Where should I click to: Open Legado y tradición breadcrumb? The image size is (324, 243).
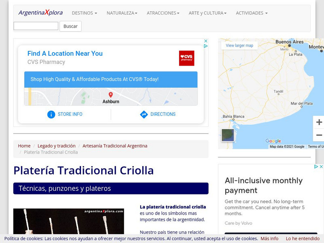click(56, 146)
